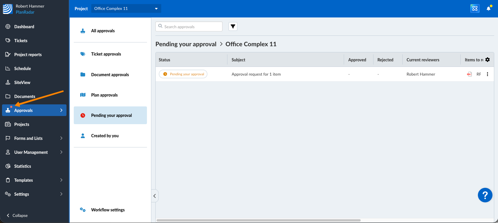Open table column settings gear
Screen dimensions: 498x223
[x=488, y=60]
